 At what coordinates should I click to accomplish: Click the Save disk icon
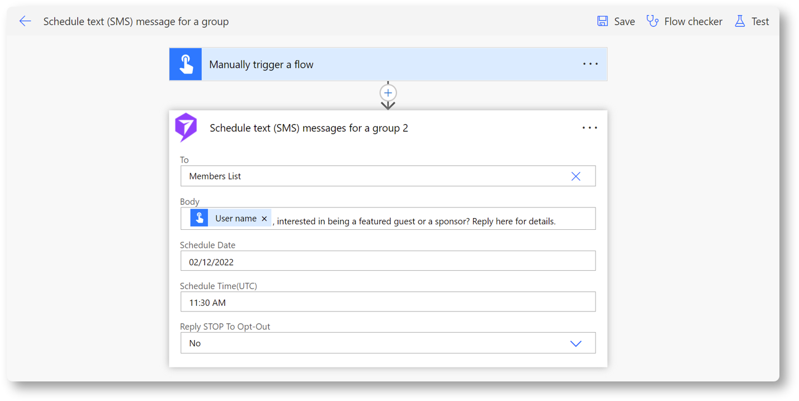coord(602,21)
